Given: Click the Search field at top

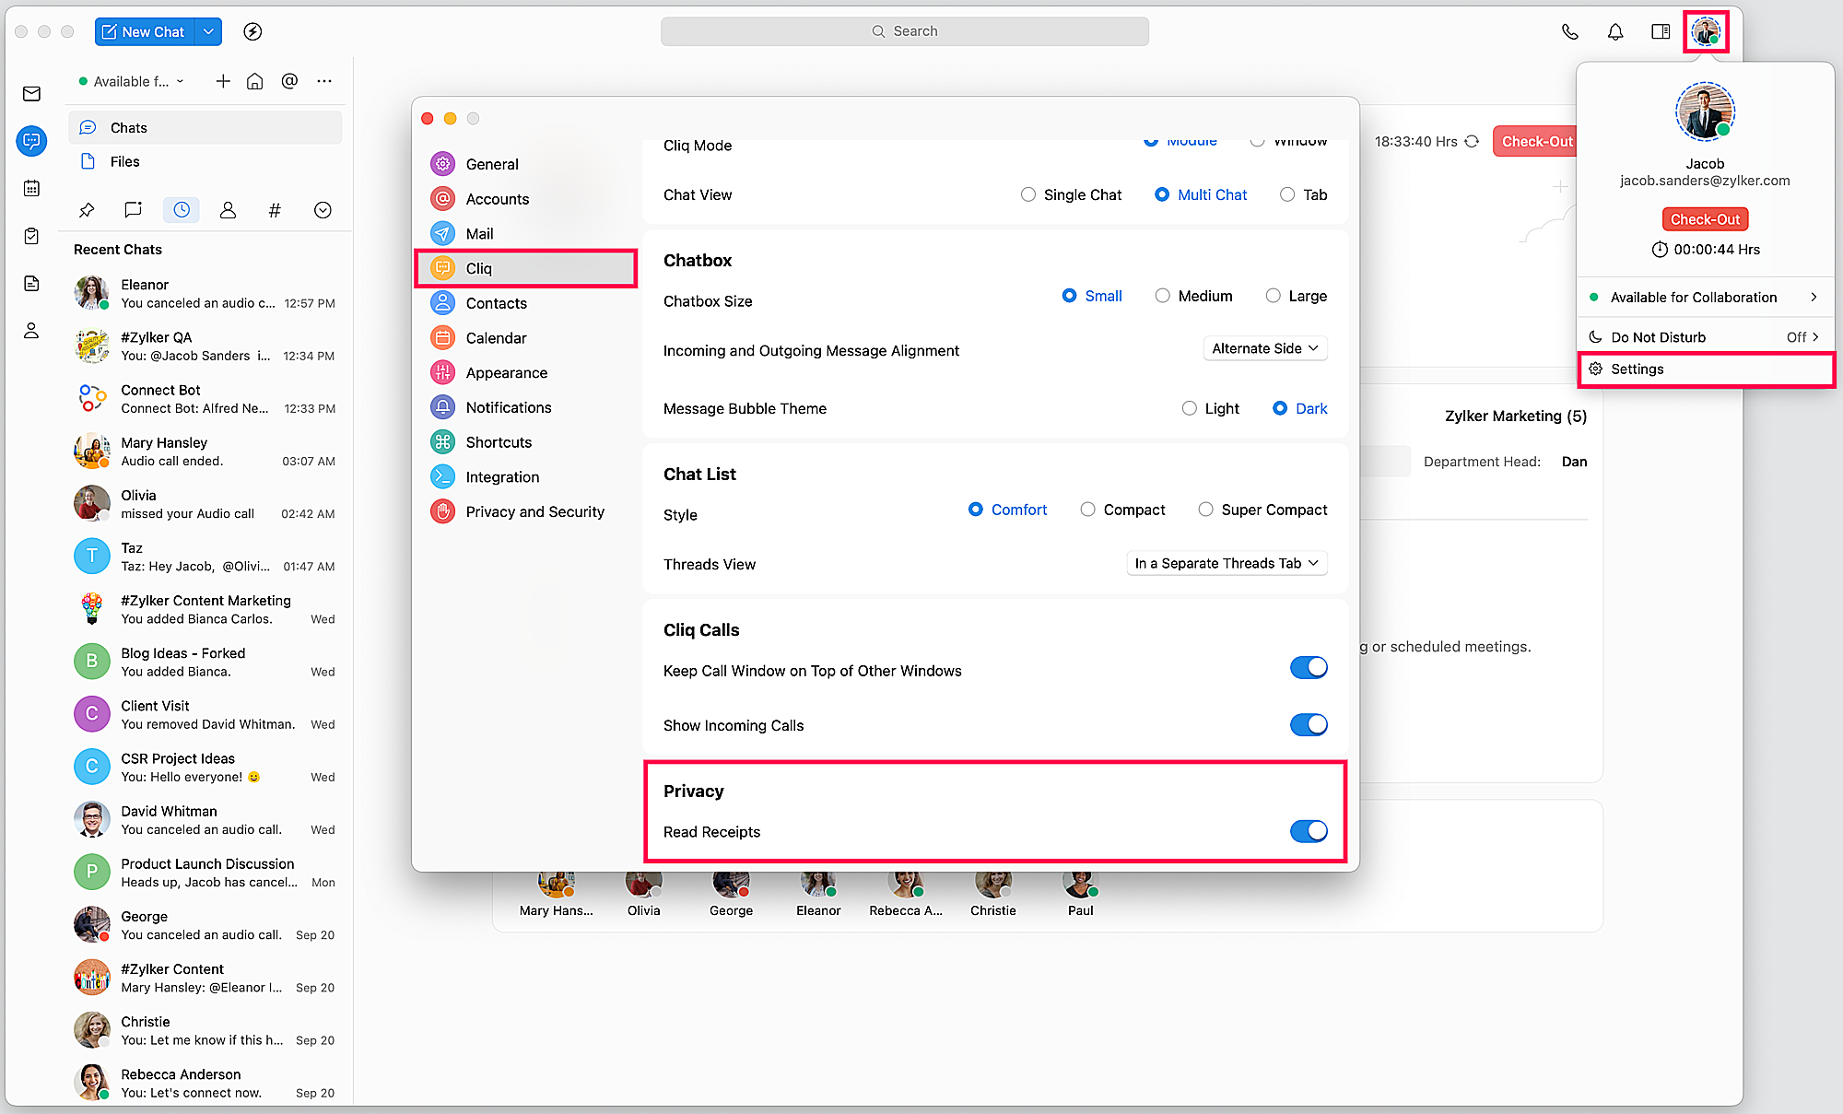Looking at the screenshot, I should [x=905, y=31].
